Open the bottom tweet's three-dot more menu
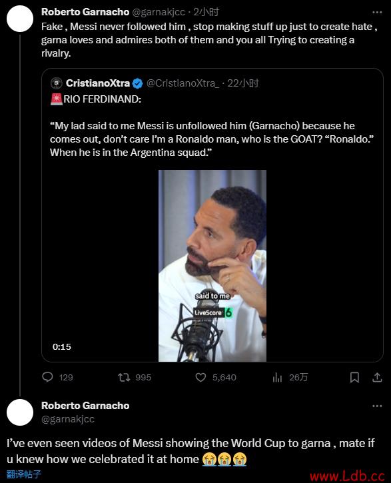The image size is (391, 483). coord(377,406)
